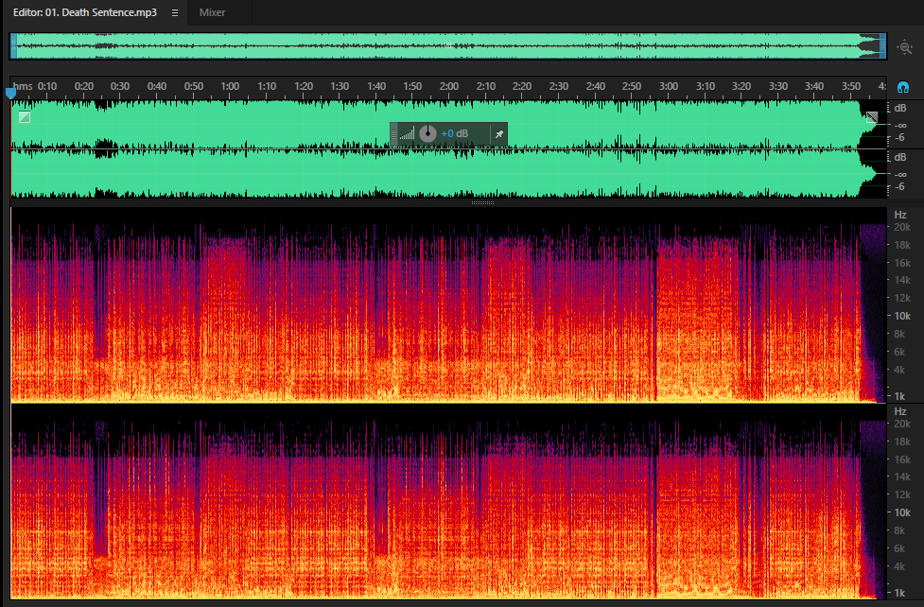The image size is (924, 607).
Task: Select the Editor: 01. Death Sentence.mp3 tab
Action: pyautogui.click(x=85, y=12)
